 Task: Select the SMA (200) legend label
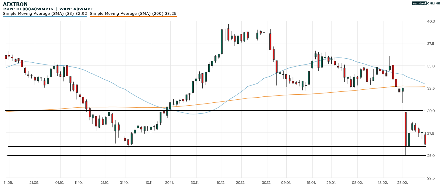pos(133,13)
